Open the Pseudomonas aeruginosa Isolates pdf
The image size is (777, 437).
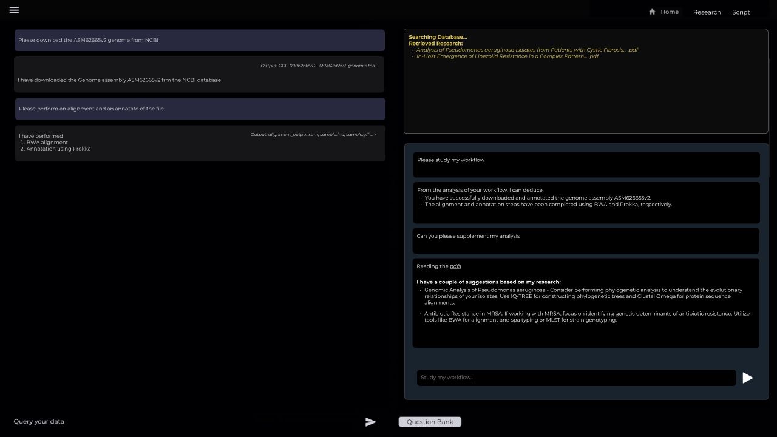click(x=526, y=50)
